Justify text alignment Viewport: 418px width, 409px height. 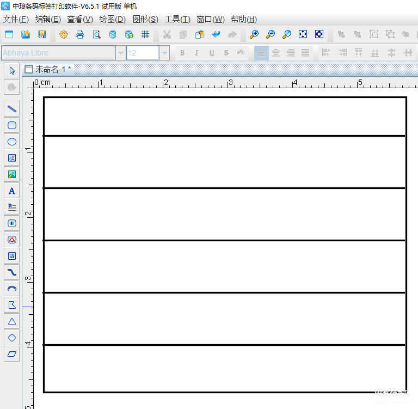click(x=305, y=53)
